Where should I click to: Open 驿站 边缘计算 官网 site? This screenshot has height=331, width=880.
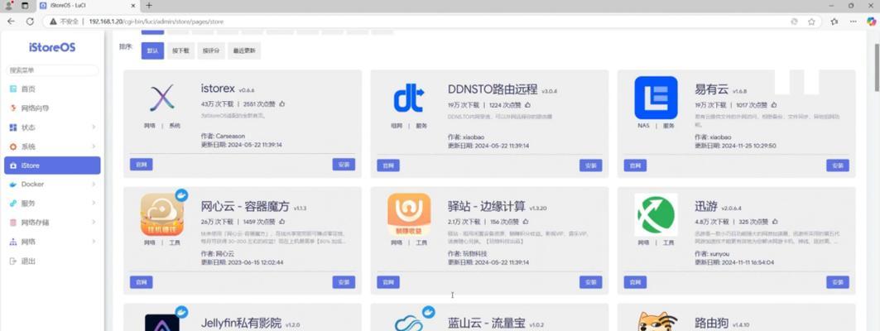387,281
